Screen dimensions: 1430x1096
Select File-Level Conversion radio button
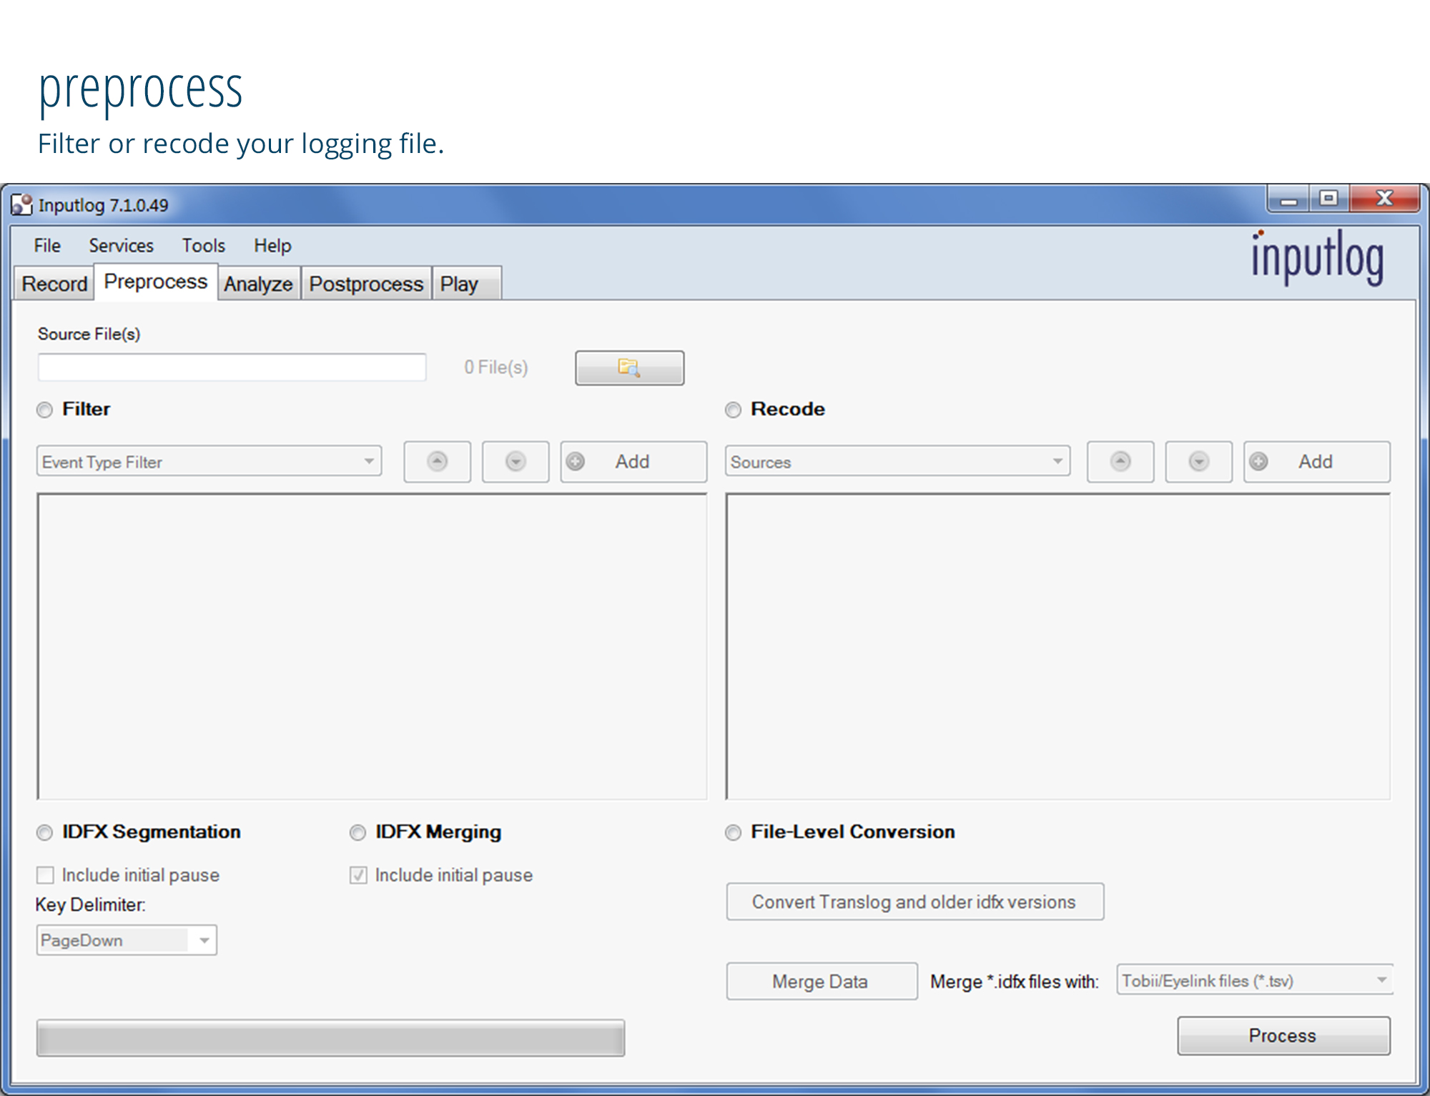(733, 833)
